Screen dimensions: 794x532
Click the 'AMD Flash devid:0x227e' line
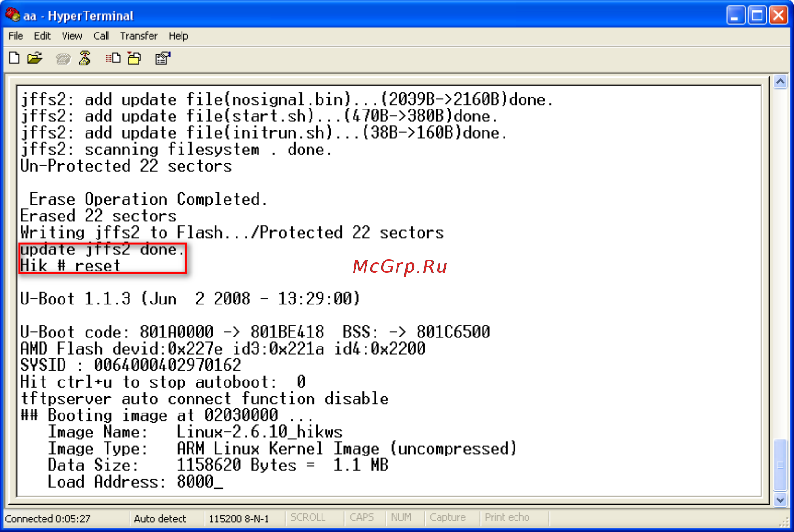click(x=223, y=348)
